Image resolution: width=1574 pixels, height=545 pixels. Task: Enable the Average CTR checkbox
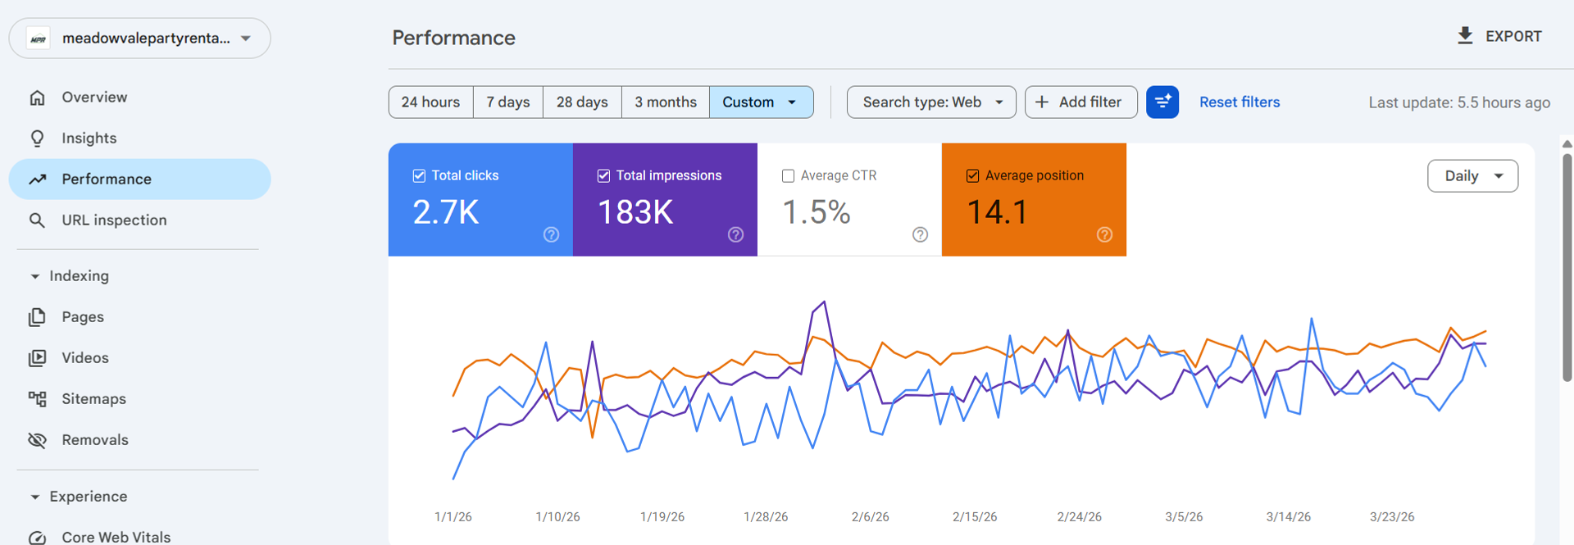point(788,176)
